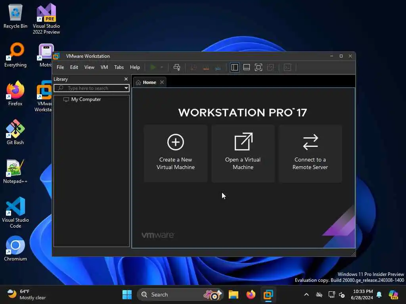Click the take snapshot toolbar icon

tap(193, 68)
